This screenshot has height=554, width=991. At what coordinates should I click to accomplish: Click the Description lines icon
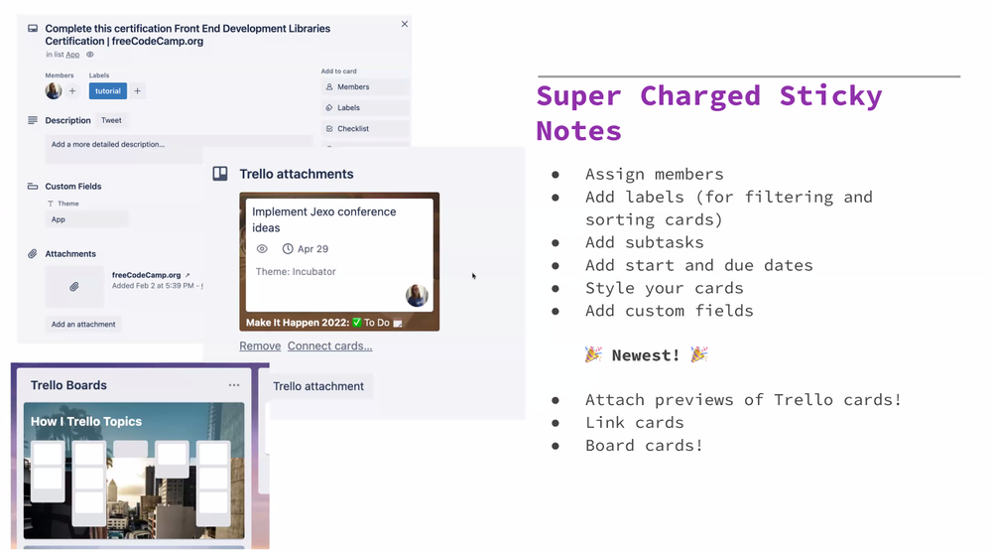33,120
